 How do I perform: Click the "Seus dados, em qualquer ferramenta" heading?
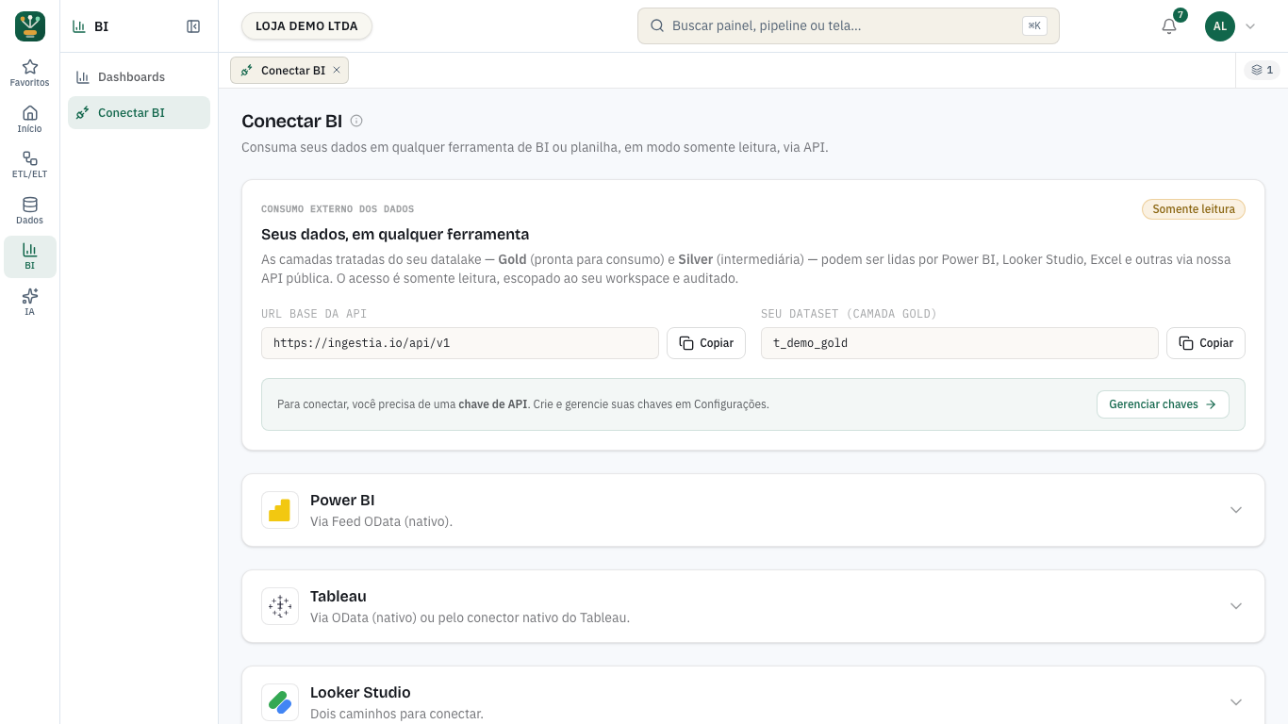pyautogui.click(x=395, y=235)
